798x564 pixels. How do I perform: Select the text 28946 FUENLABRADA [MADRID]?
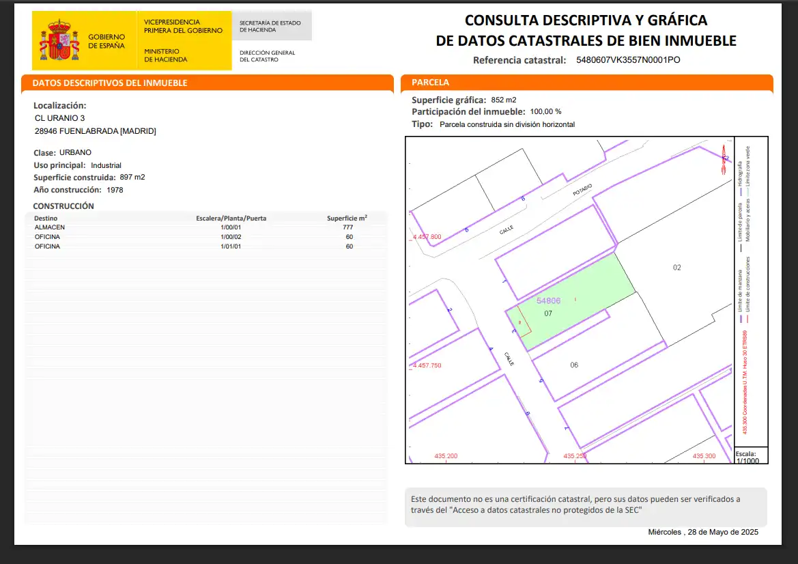pyautogui.click(x=95, y=131)
